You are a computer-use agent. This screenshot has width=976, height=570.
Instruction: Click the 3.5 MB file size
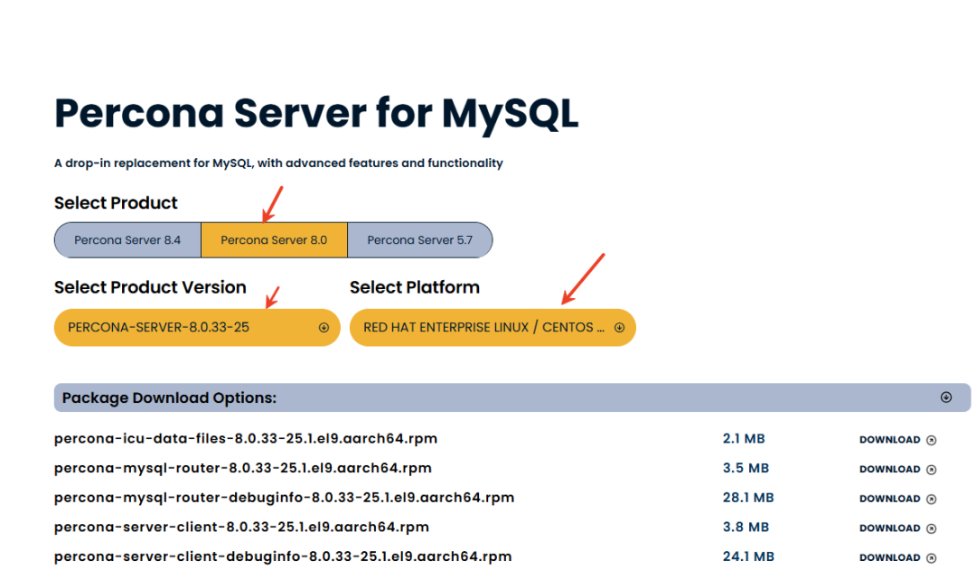pyautogui.click(x=746, y=468)
